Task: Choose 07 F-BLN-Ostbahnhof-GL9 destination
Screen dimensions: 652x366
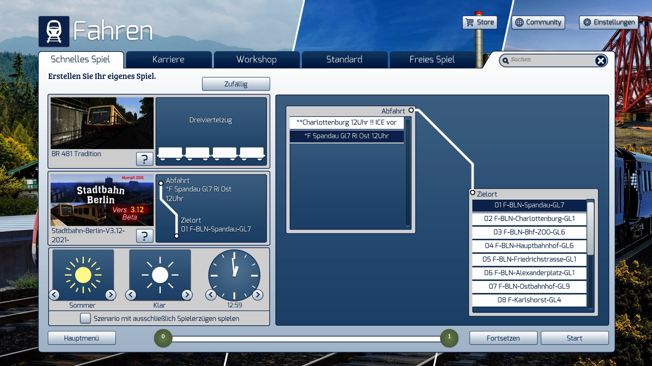Action: click(x=529, y=286)
